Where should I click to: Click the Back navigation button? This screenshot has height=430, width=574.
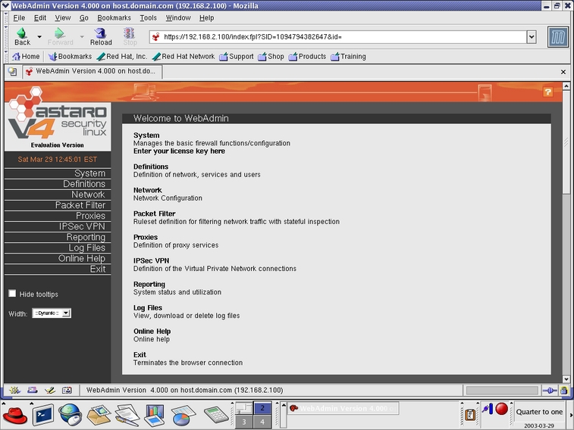coord(22,36)
